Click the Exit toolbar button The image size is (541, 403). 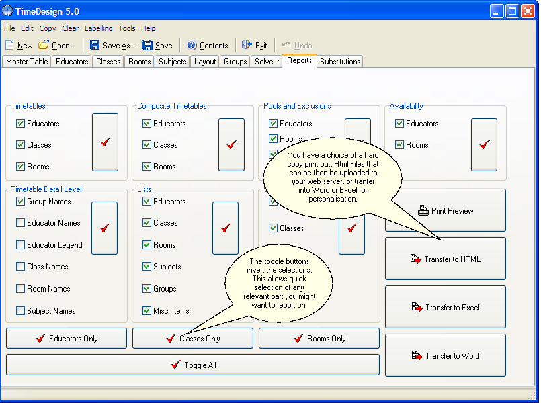[254, 45]
